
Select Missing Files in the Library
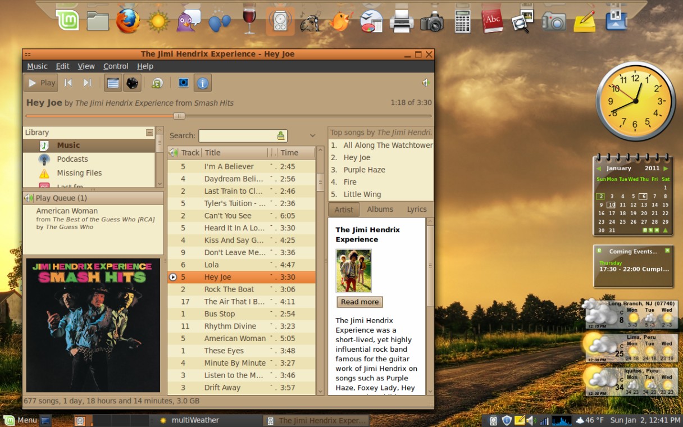89,173
